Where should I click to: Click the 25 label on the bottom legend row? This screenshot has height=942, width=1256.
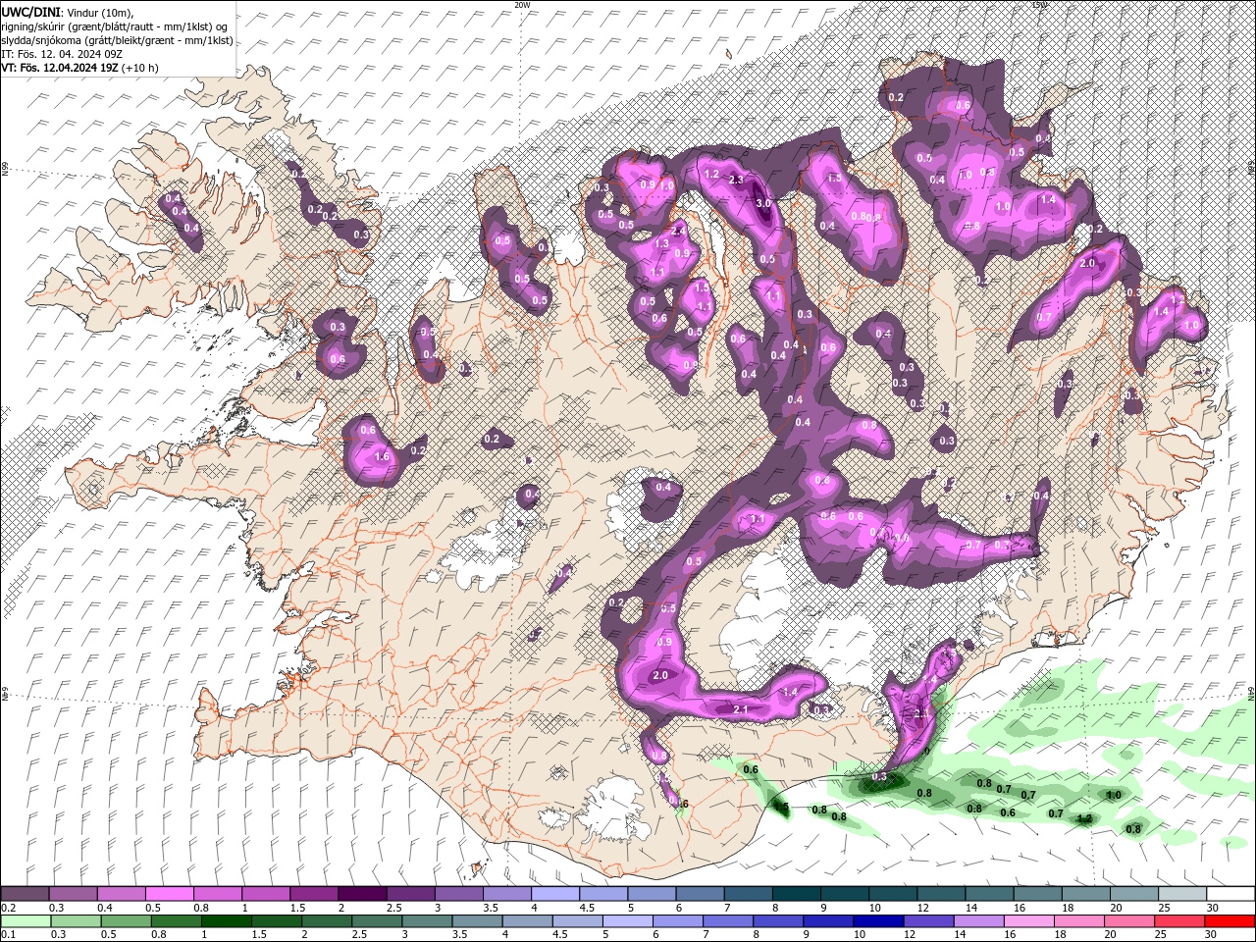tap(1163, 935)
